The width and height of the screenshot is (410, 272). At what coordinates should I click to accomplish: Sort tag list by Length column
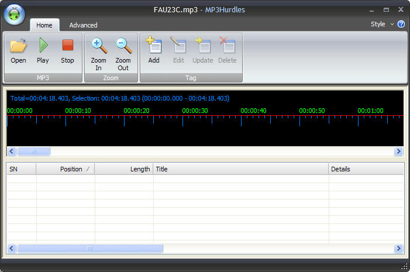(x=123, y=169)
